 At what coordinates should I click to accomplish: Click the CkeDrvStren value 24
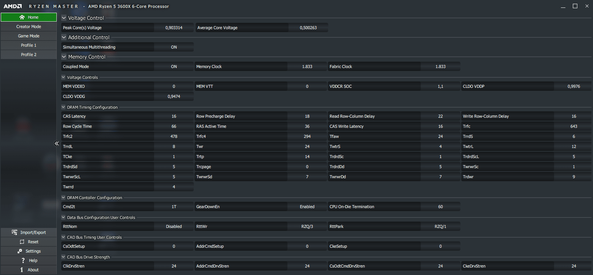click(574, 266)
